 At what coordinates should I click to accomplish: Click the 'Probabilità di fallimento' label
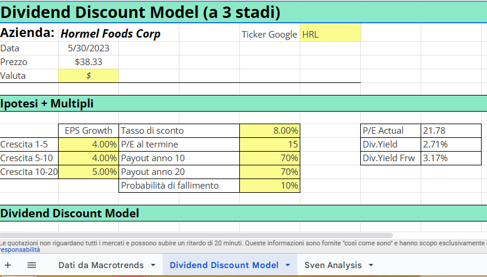tap(169, 186)
